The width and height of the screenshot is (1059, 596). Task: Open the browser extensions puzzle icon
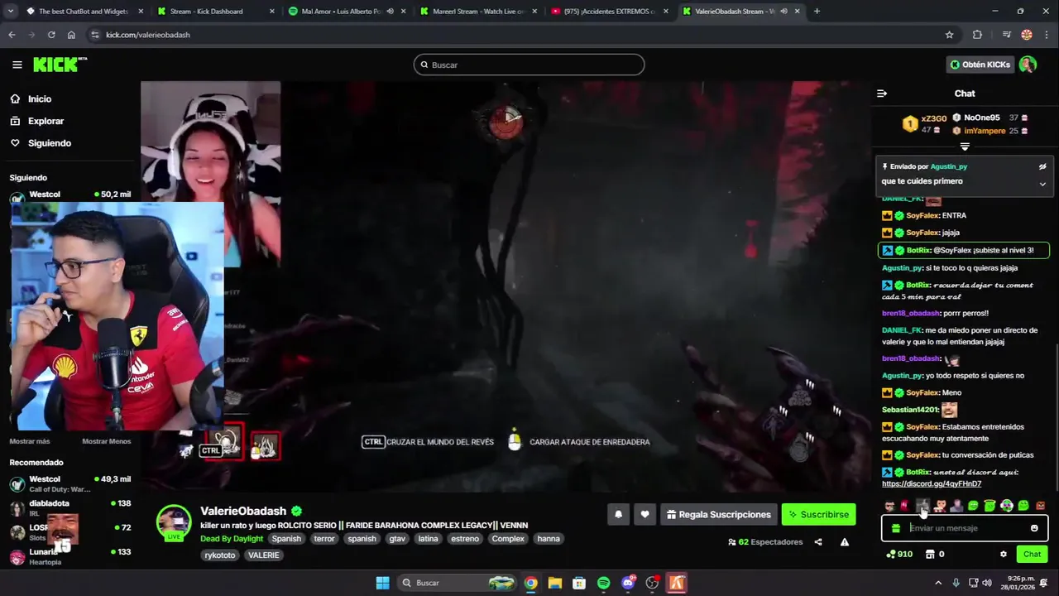point(977,35)
